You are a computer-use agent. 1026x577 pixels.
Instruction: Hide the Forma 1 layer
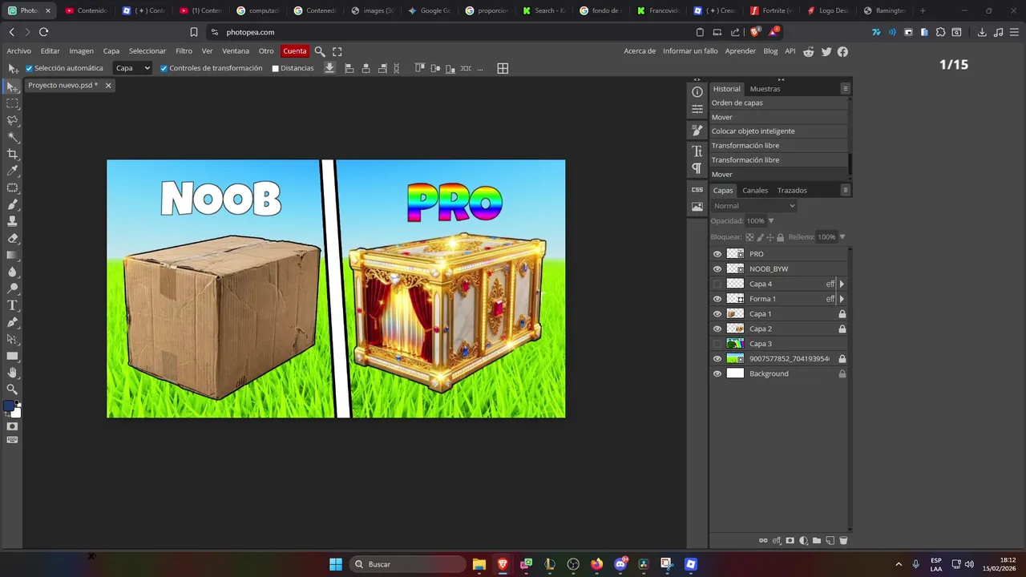(x=717, y=299)
